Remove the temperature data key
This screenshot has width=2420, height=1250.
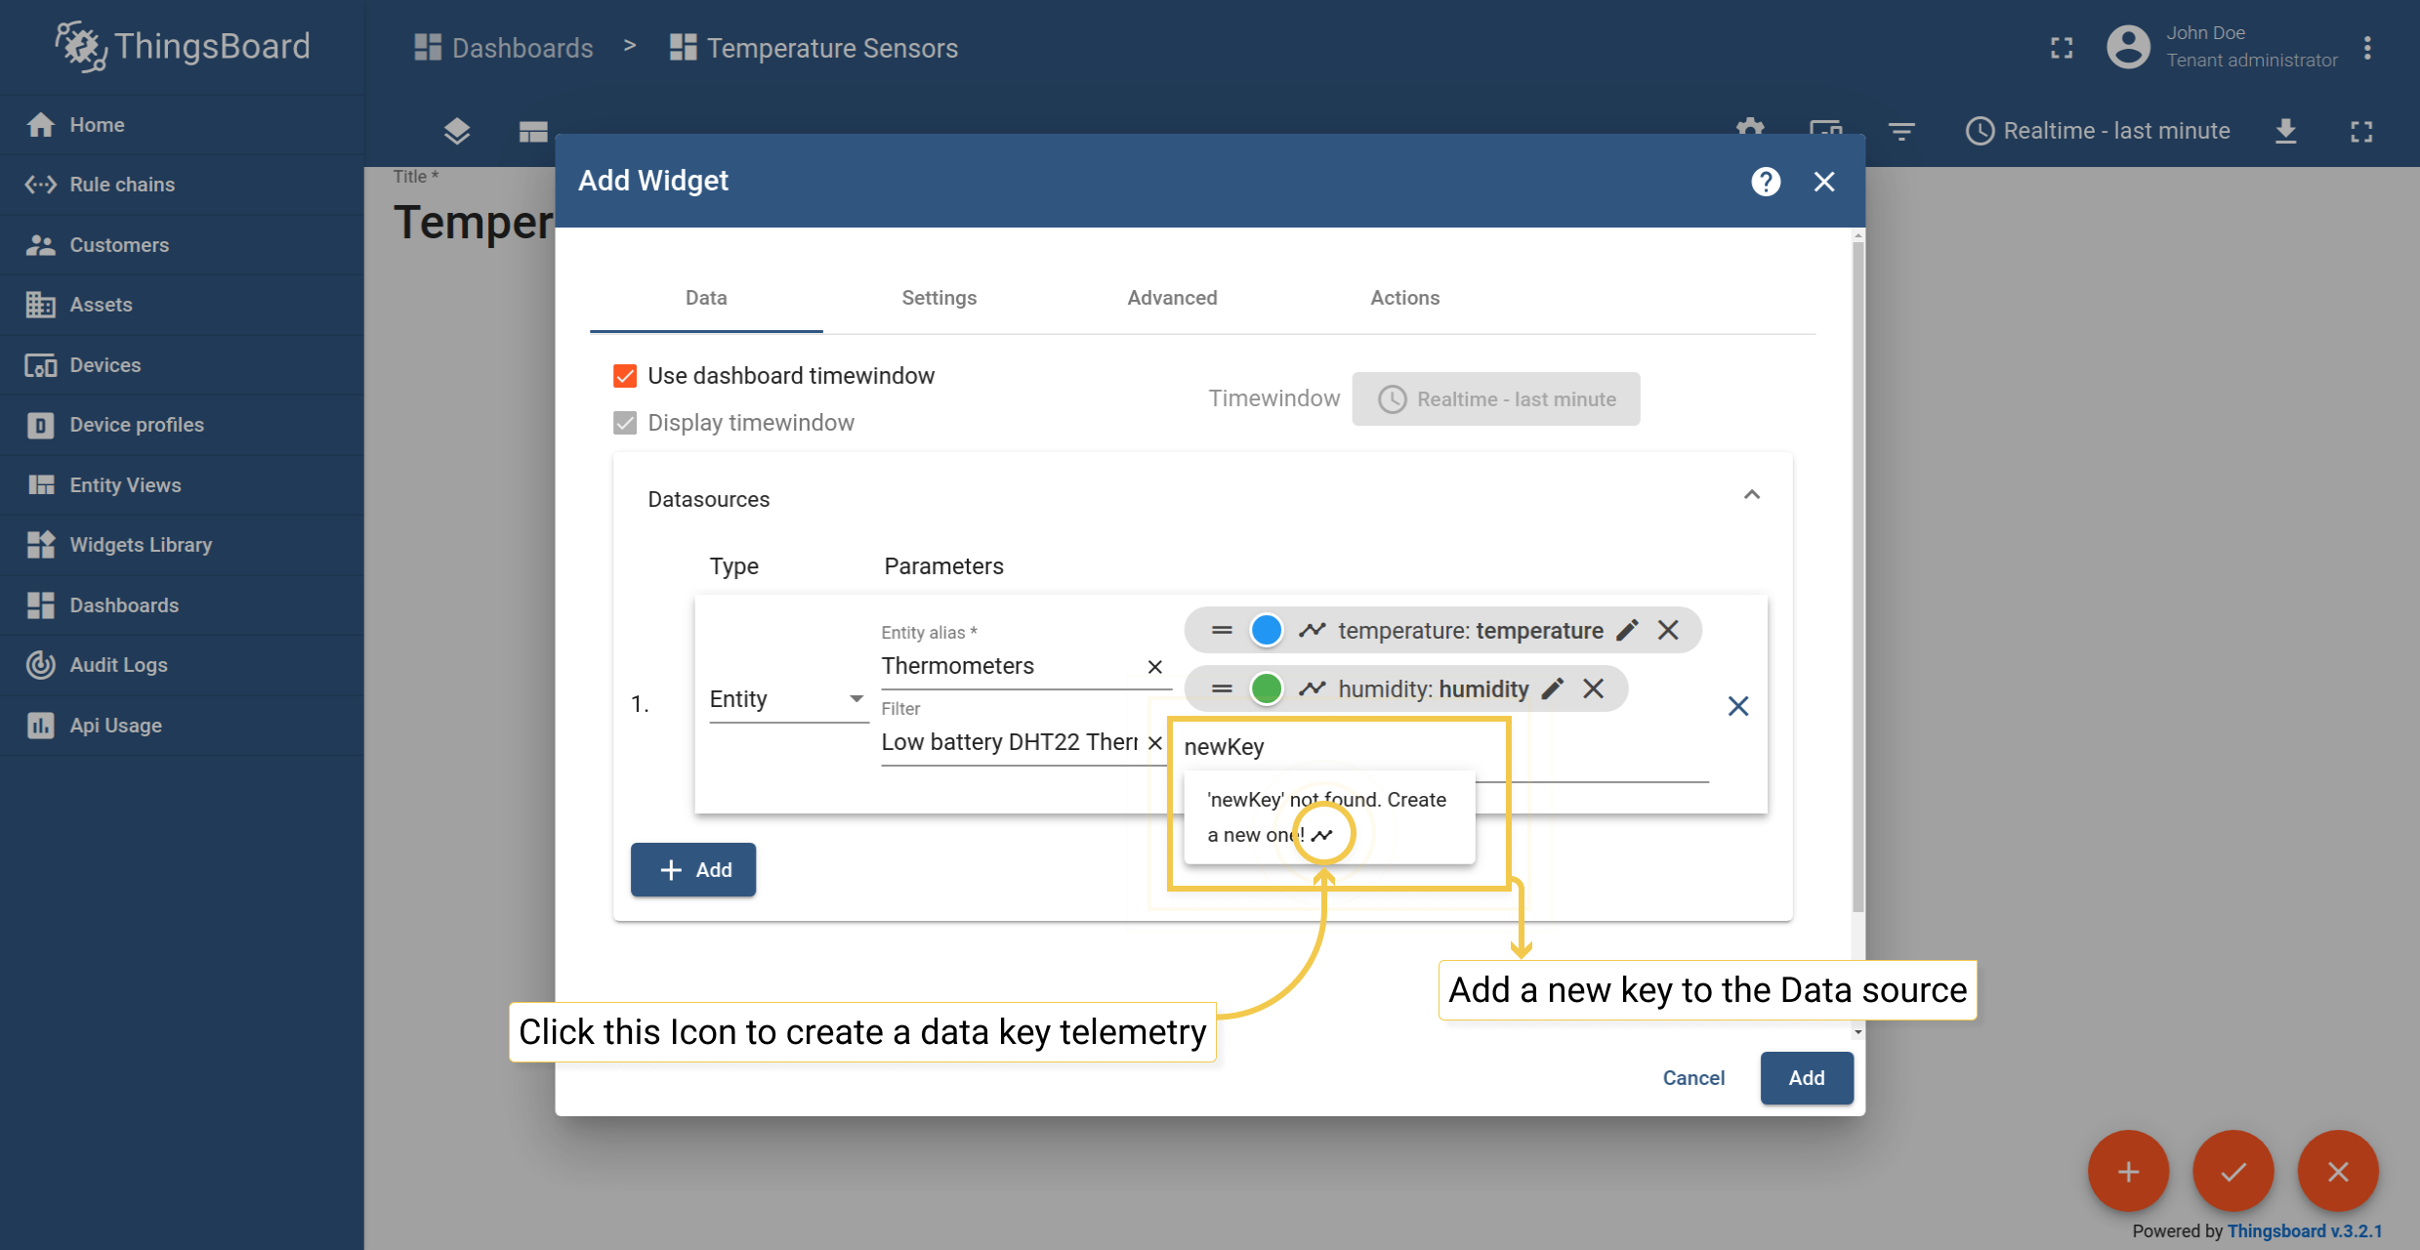1668,631
